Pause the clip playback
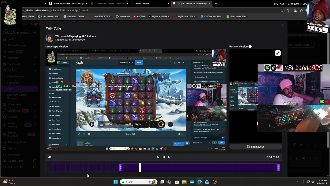Screen dimensions: 330x186 [x=164, y=157]
